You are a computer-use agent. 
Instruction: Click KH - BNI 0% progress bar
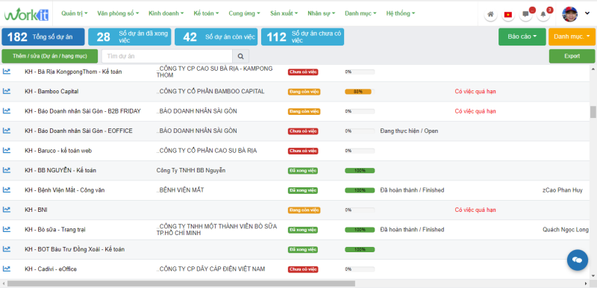click(x=360, y=210)
